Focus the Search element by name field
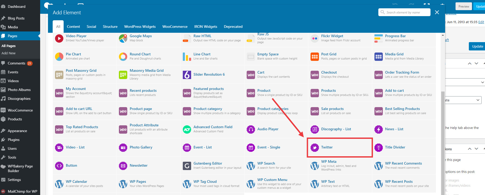 pyautogui.click(x=404, y=12)
